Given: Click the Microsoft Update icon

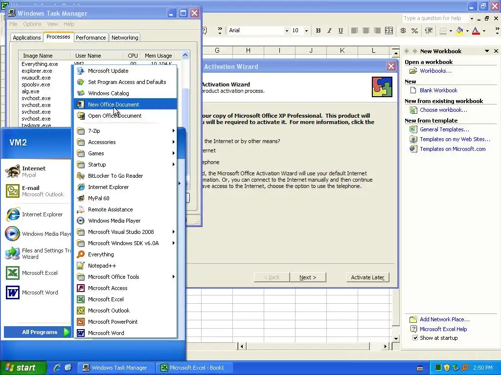Looking at the screenshot, I should pos(81,71).
